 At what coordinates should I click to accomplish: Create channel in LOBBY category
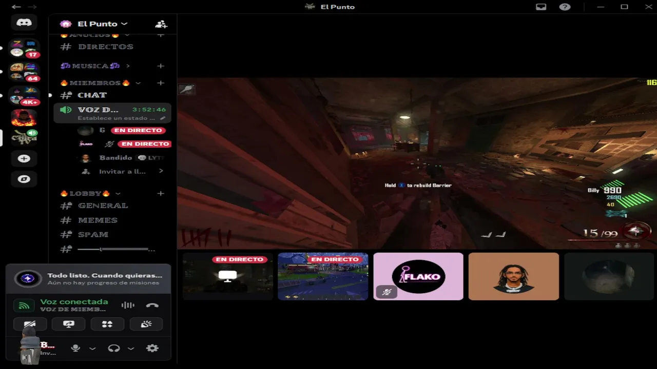pos(161,194)
